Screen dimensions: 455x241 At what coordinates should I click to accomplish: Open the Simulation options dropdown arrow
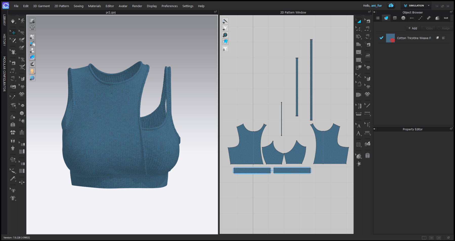tap(428, 5)
